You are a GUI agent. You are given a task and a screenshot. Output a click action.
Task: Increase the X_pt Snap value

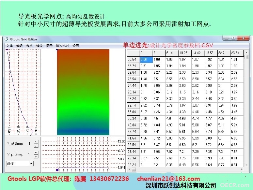click(x=36, y=142)
